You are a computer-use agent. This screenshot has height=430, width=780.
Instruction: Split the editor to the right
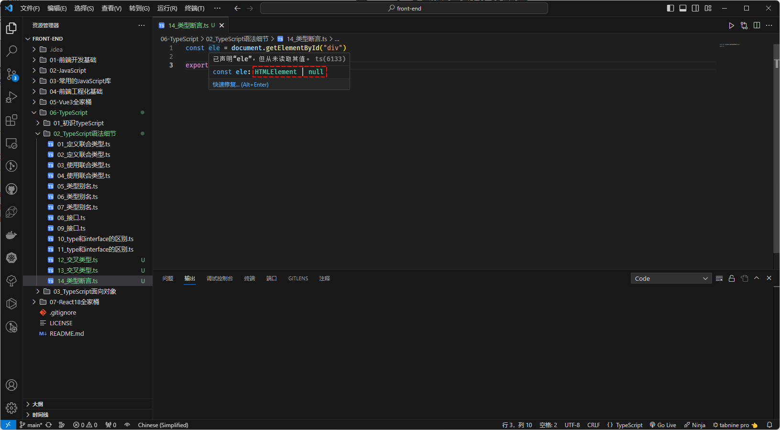coord(757,25)
